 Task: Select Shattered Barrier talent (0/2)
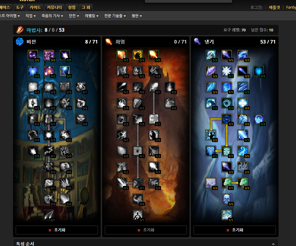tap(211, 151)
